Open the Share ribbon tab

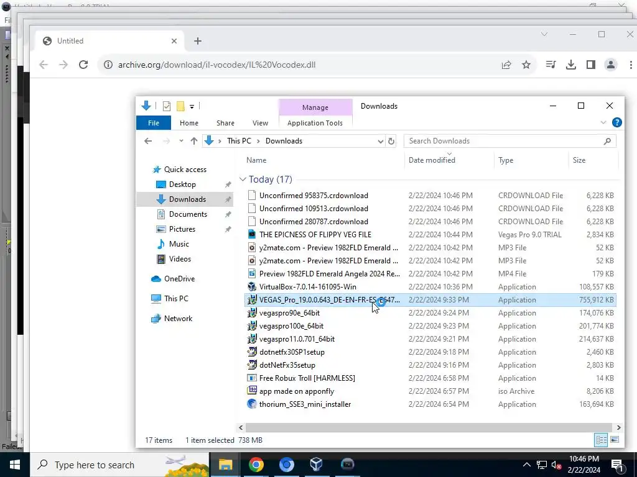[x=225, y=123]
